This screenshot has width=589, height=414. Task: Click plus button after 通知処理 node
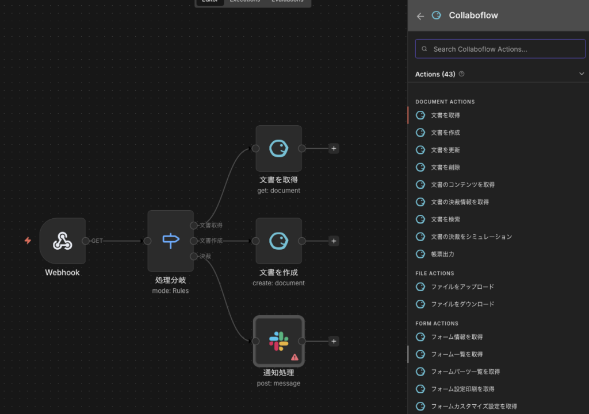coord(334,341)
